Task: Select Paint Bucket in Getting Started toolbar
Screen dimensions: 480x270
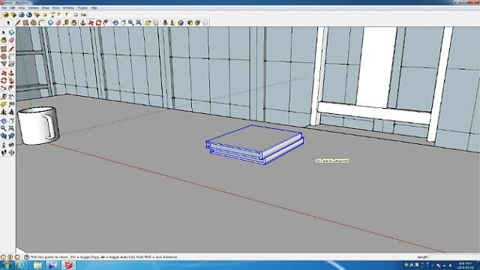Action: (74, 22)
